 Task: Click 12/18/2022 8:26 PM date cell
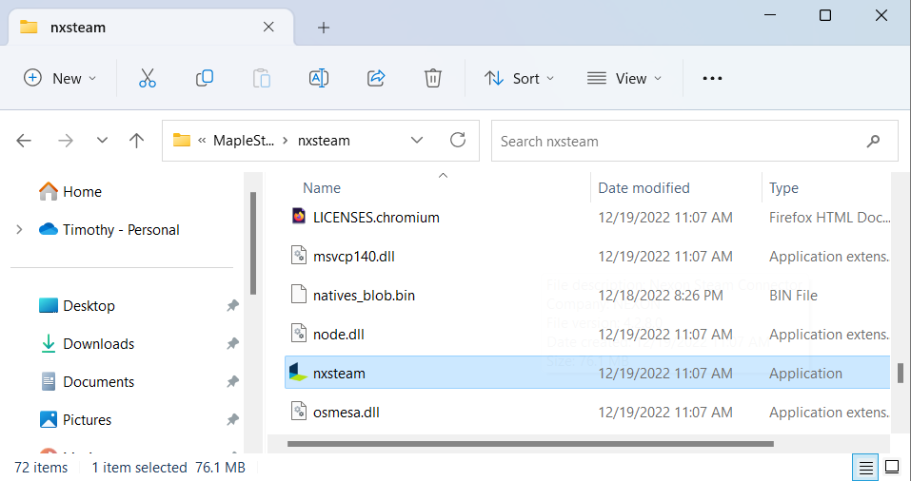(661, 296)
